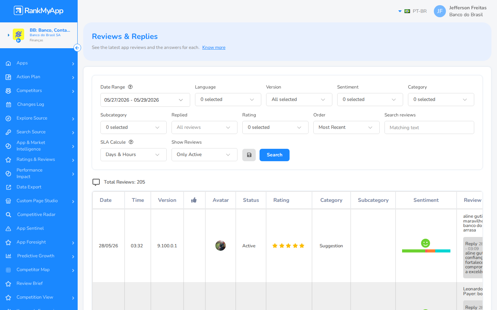This screenshot has height=310, width=497.
Task: Sort by the Sentiment column header
Action: pos(426,200)
